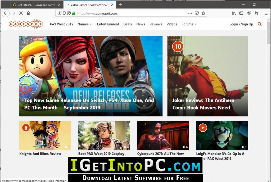Viewport: 271px width, 182px height.
Task: Open Cyberpunk 2077 comments count
Action: pos(185,147)
